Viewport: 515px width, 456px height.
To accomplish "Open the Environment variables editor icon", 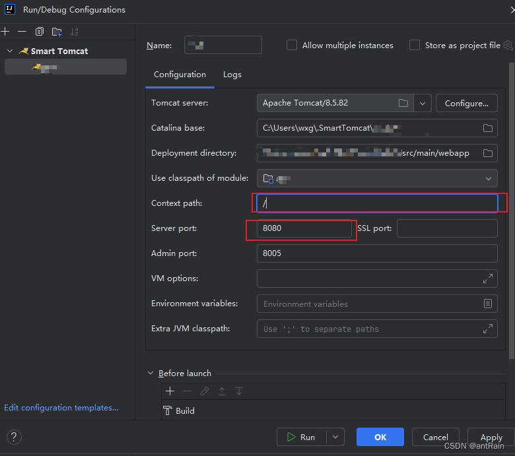I will (x=488, y=304).
